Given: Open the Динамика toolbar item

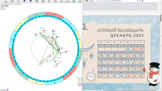Looking at the screenshot, I should pyautogui.click(x=68, y=1).
